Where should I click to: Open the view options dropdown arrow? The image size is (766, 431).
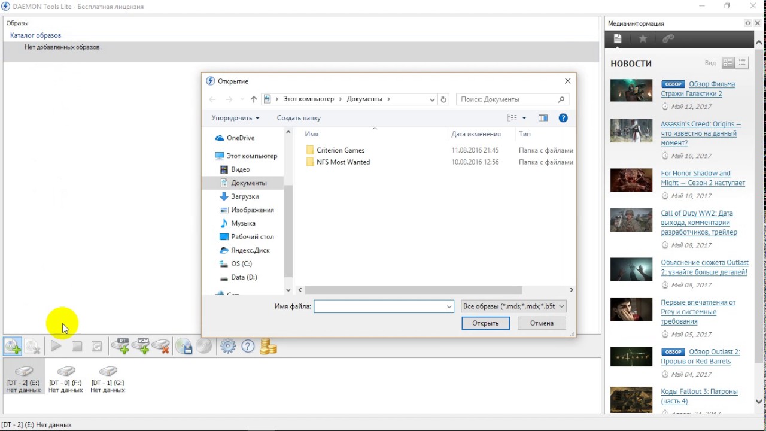coord(524,118)
